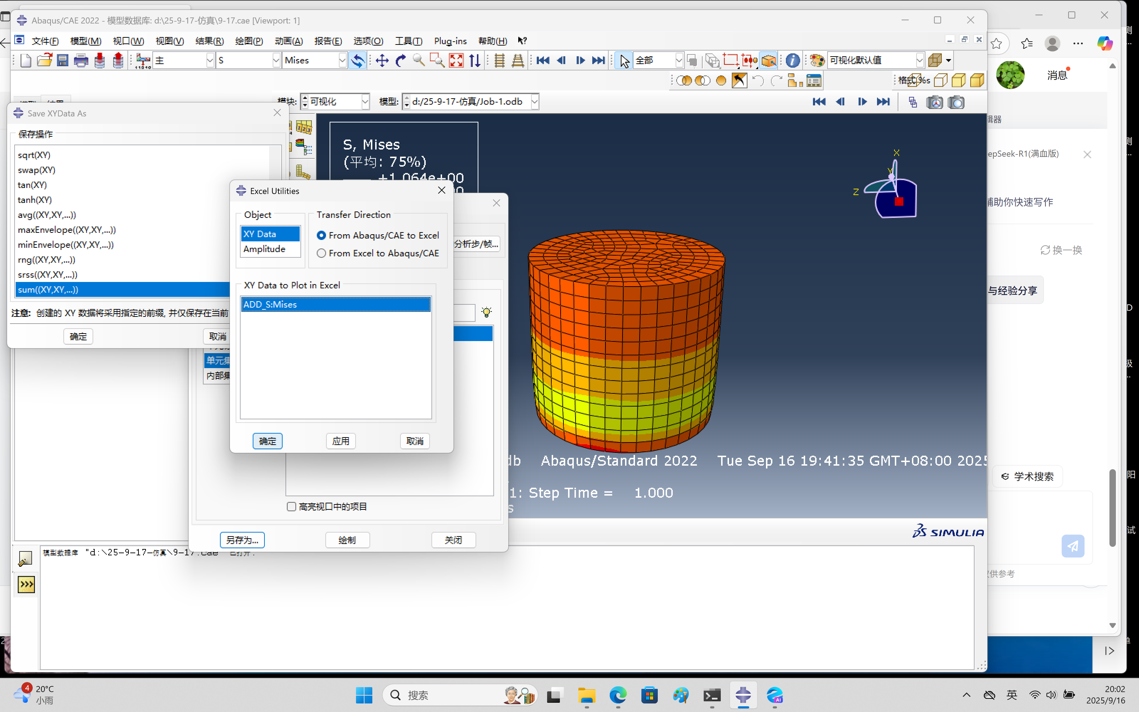Select the magnifier Zoom tool

[x=419, y=60]
